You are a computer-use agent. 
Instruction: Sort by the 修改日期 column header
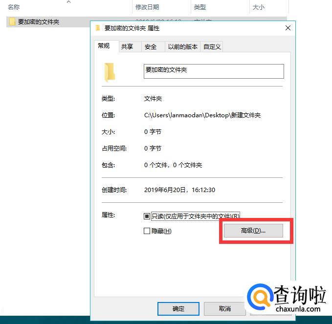click(x=147, y=7)
